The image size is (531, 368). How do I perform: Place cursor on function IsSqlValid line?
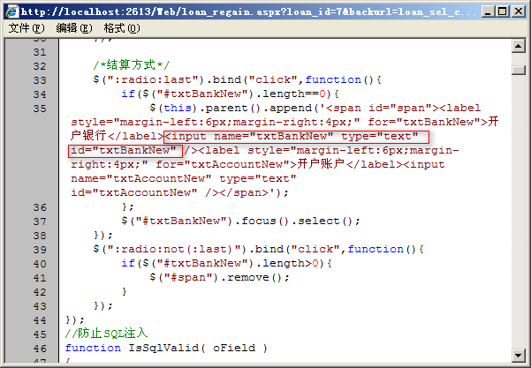(x=165, y=348)
